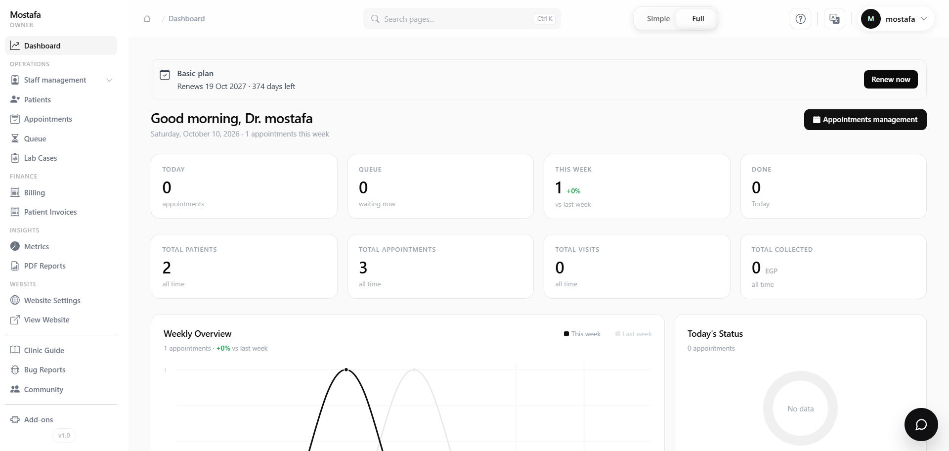Toggle the Last week chart legend
Image resolution: width=949 pixels, height=451 pixels.
(x=634, y=334)
